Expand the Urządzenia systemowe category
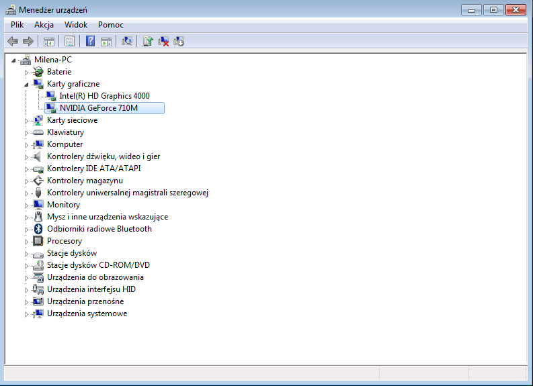This screenshot has width=533, height=386. point(26,314)
